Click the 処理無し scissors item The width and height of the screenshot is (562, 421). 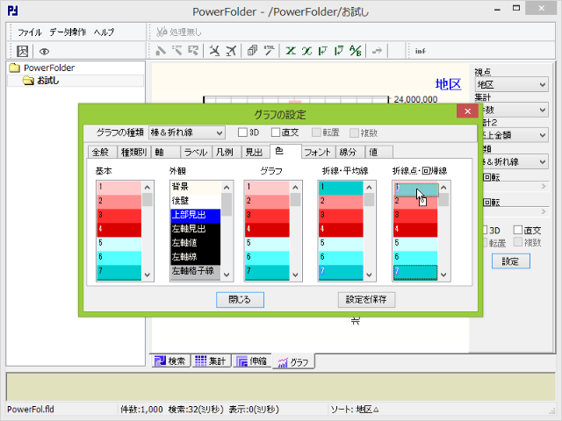[179, 32]
